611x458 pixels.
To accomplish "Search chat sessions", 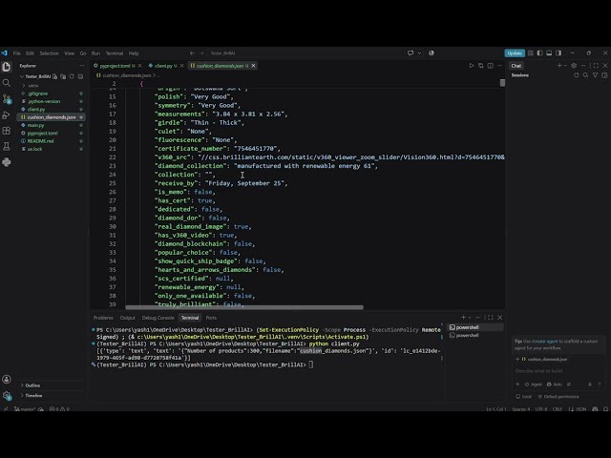I will 585,75.
